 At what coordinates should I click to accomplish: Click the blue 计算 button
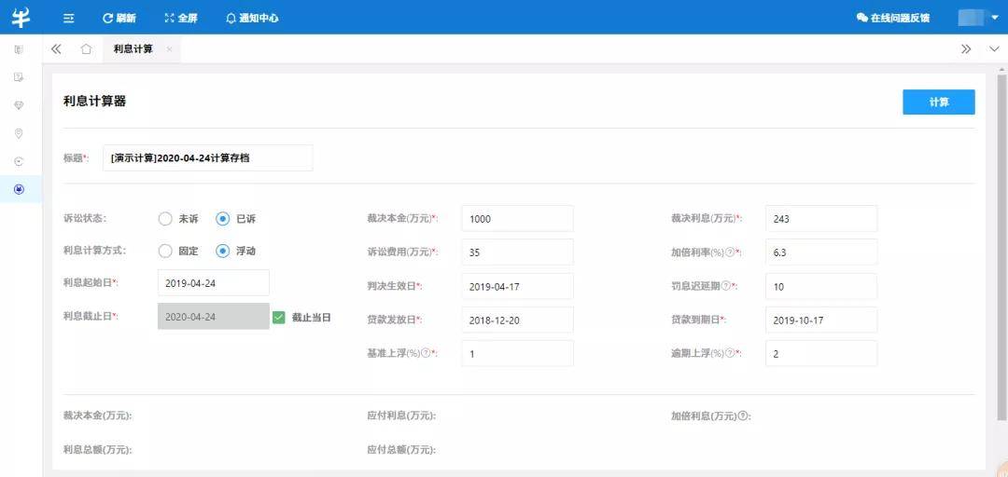(x=938, y=102)
